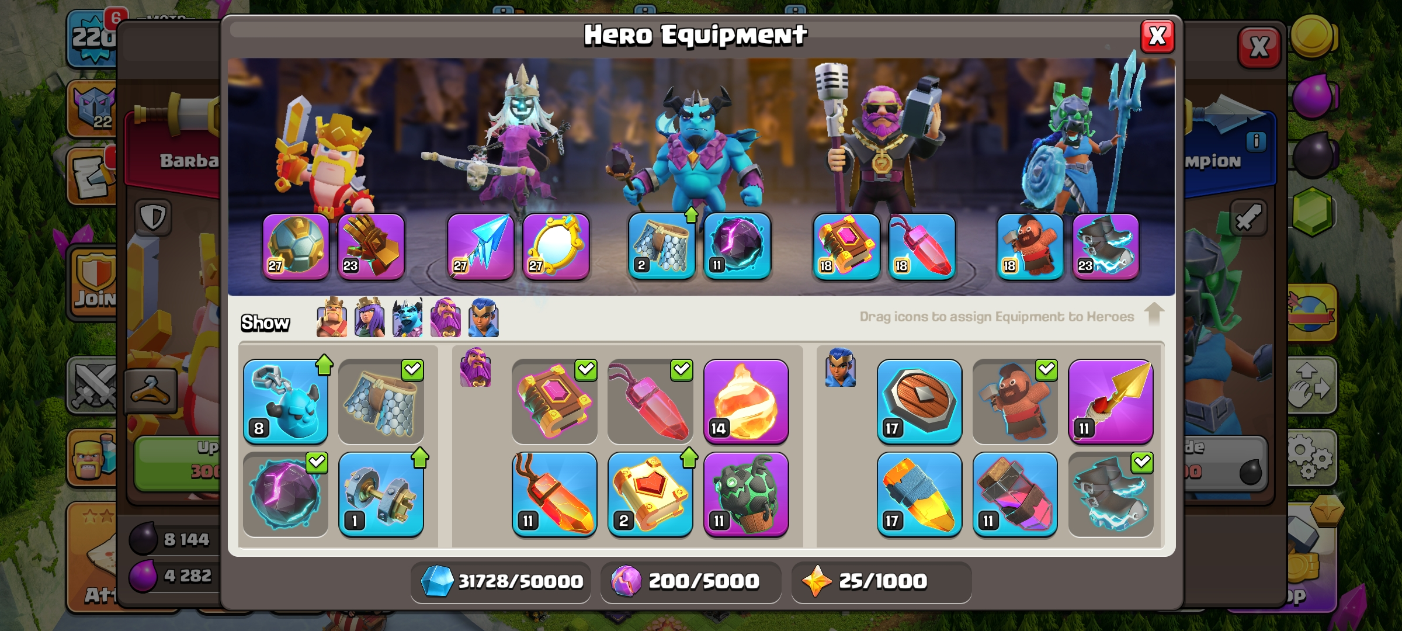The height and width of the screenshot is (631, 1402).
Task: Select Haste Vial equipment level 17
Action: click(919, 494)
